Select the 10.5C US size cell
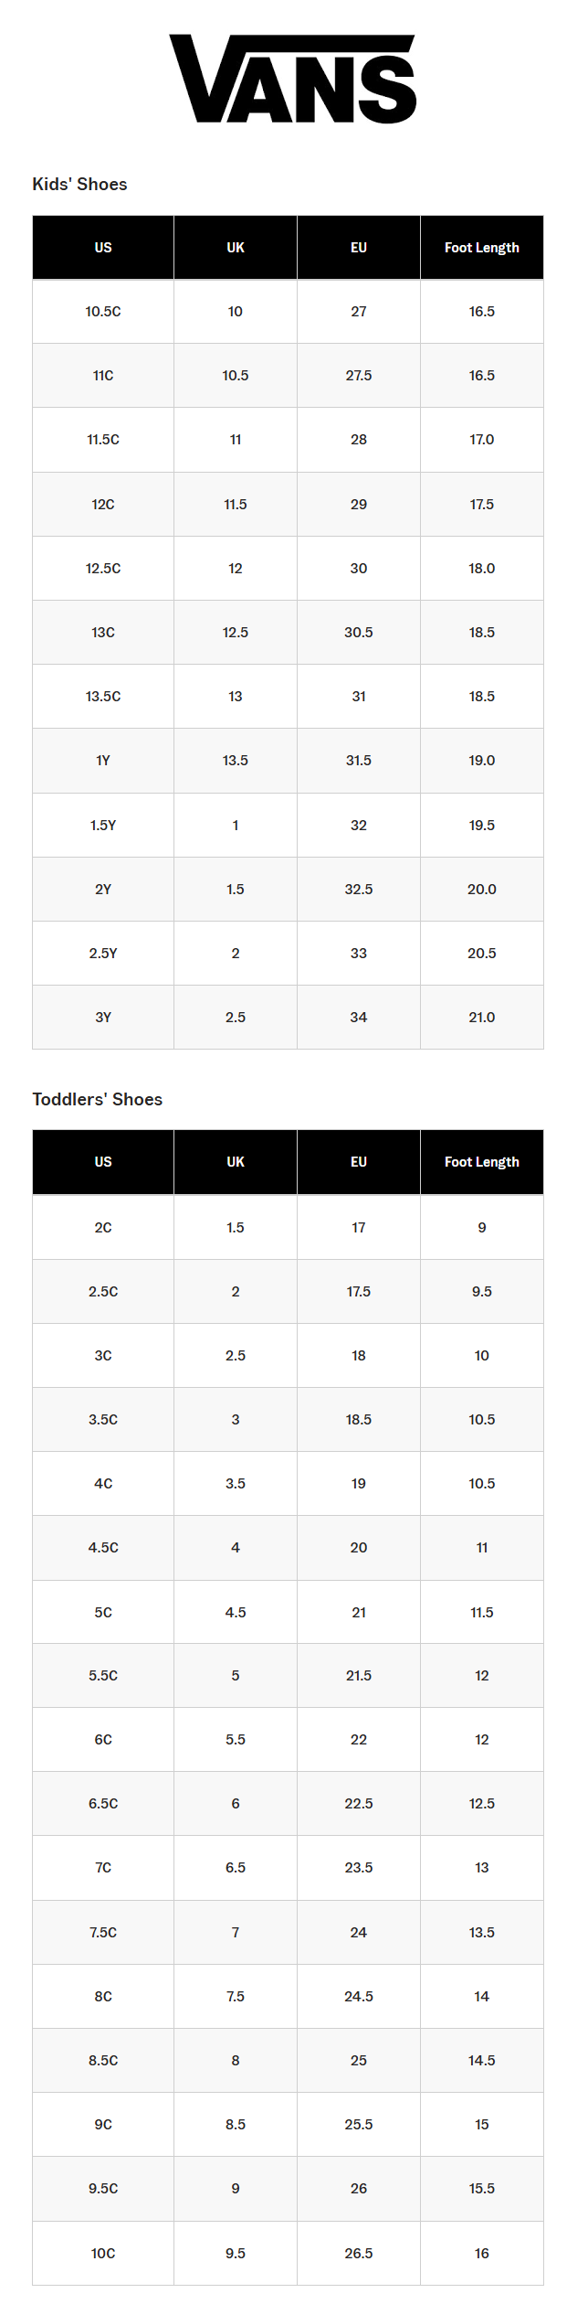Image resolution: width=588 pixels, height=2304 pixels. pyautogui.click(x=103, y=312)
